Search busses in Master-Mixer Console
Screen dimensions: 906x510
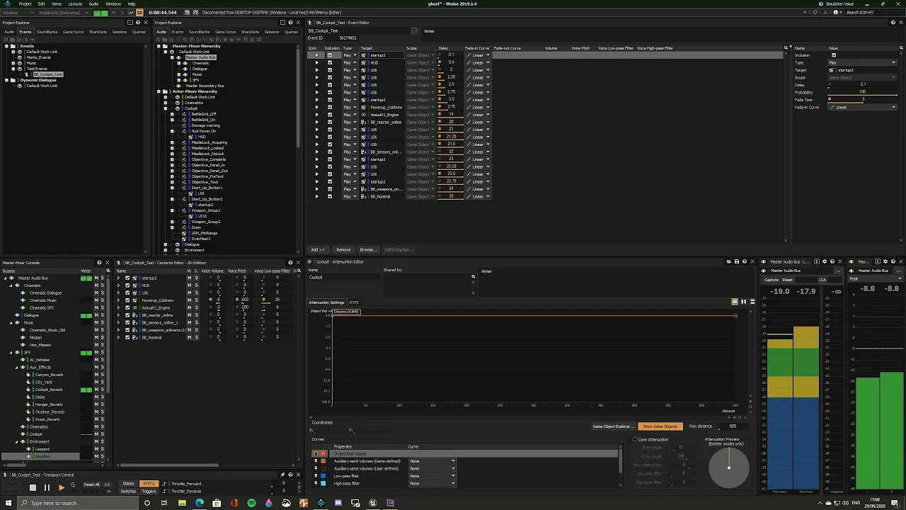tap(108, 271)
